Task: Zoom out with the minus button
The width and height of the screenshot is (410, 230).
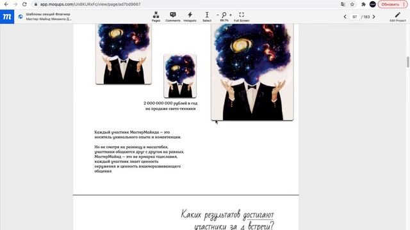Action: pos(218,15)
